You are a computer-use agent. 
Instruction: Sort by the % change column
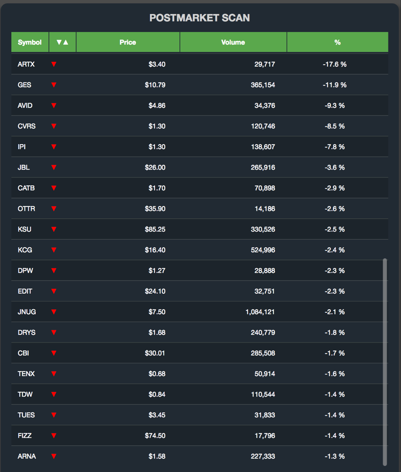point(337,42)
